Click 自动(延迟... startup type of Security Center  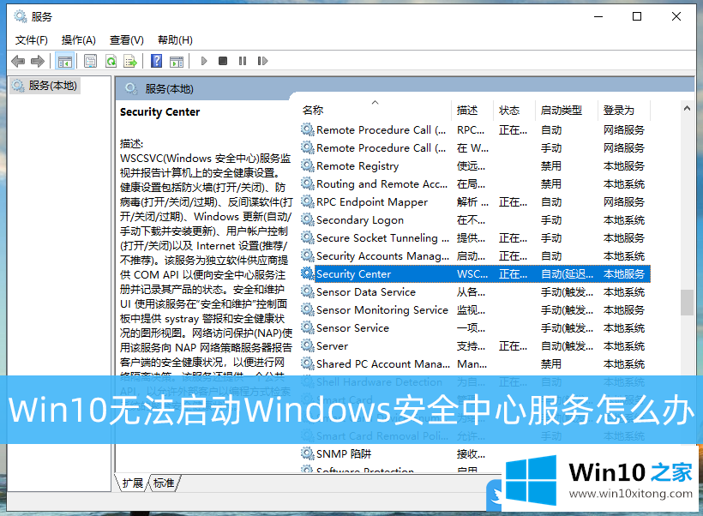tap(567, 274)
